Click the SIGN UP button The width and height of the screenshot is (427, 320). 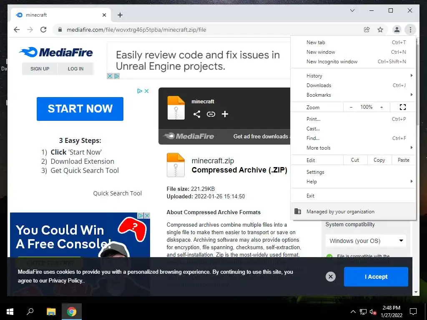[40, 69]
